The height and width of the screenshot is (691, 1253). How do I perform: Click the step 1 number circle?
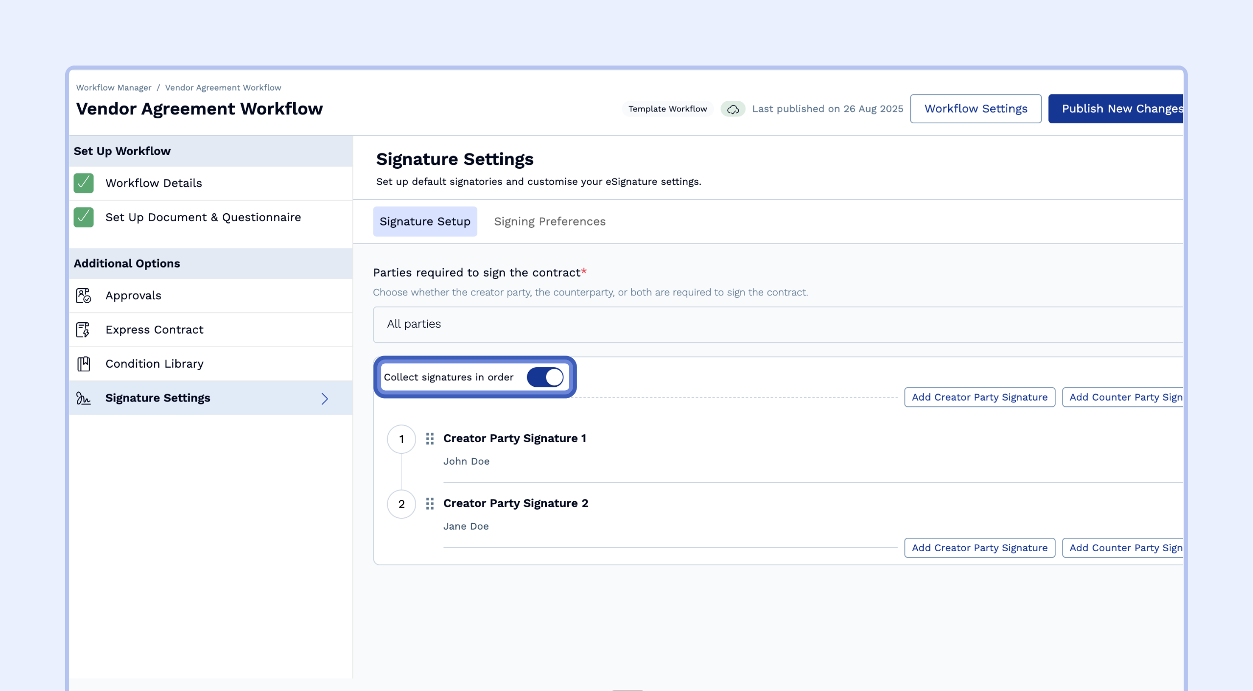point(401,439)
